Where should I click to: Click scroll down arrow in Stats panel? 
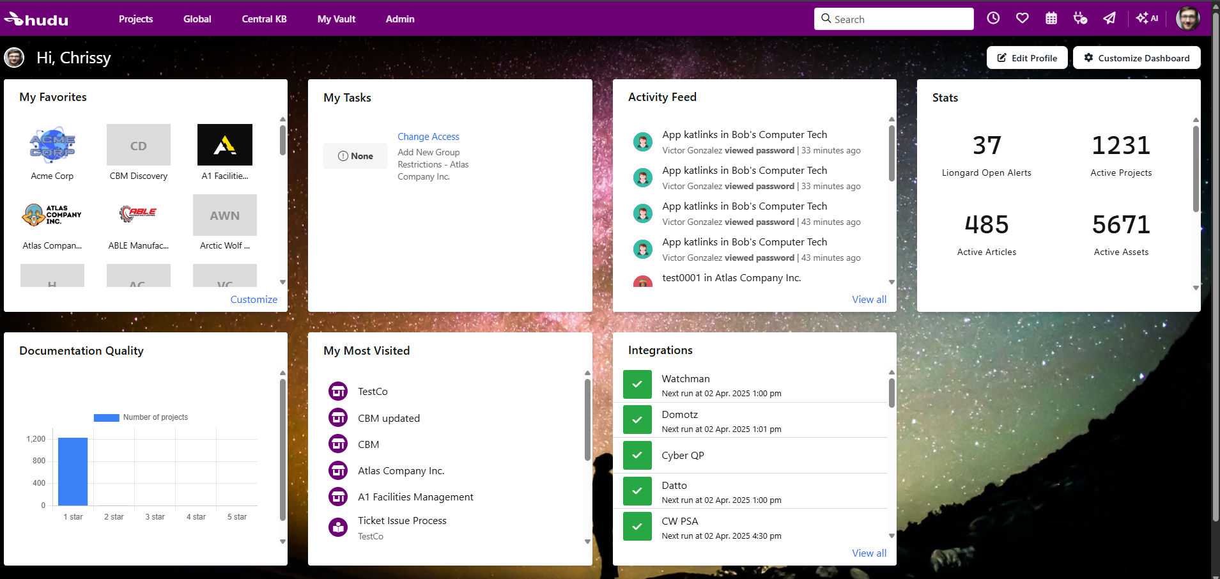(1196, 288)
